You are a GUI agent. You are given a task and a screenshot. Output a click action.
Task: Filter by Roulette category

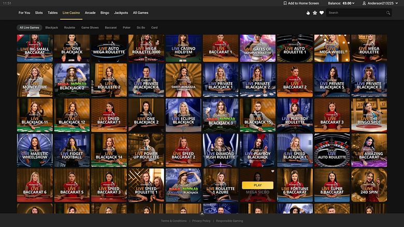coord(69,27)
